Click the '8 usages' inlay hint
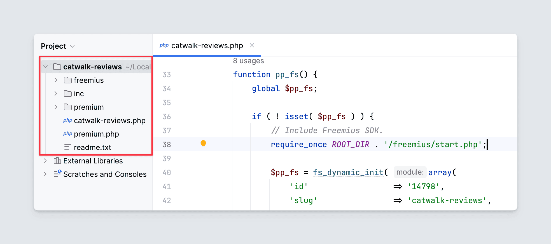Image resolution: width=551 pixels, height=244 pixels. [x=249, y=61]
